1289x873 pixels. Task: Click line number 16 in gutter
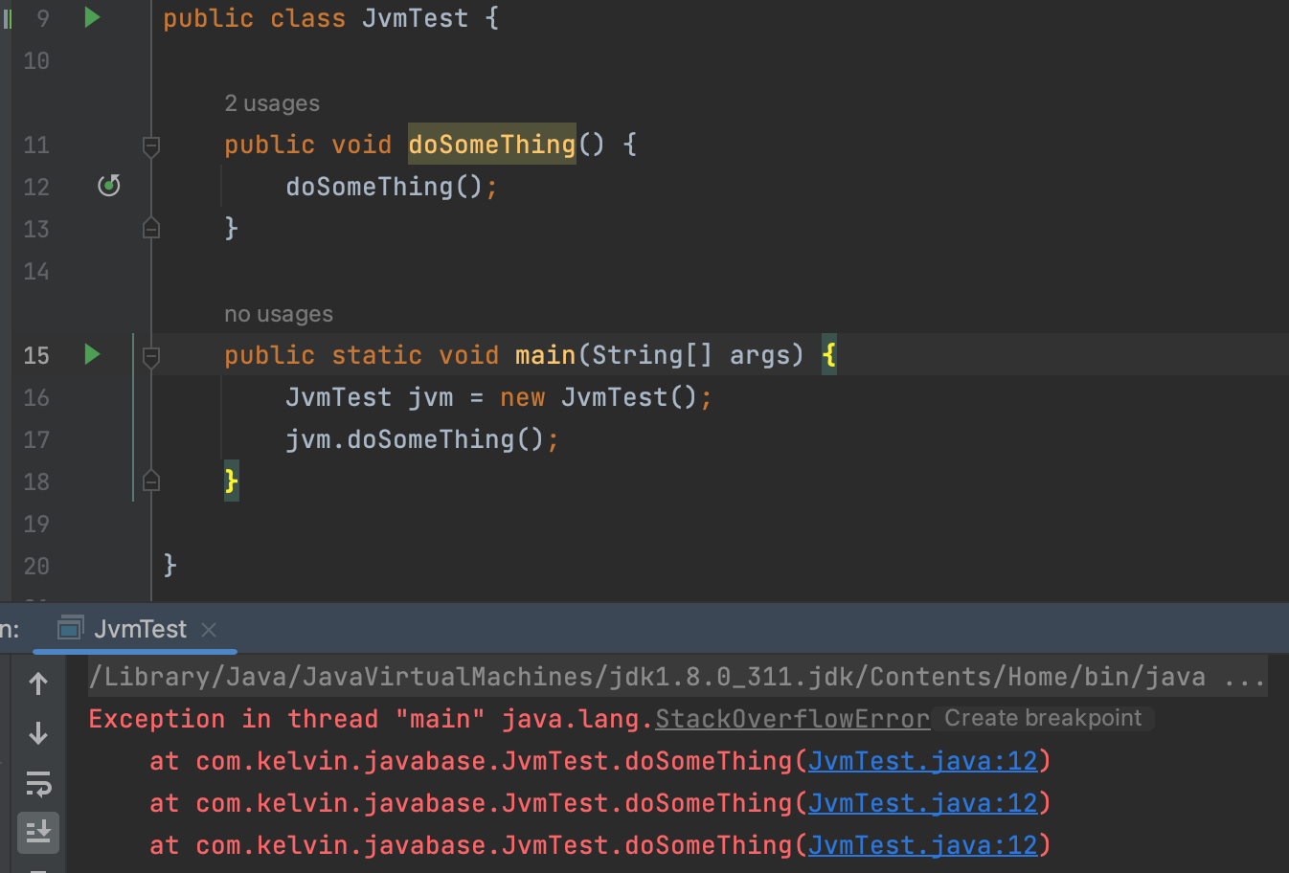pos(36,397)
